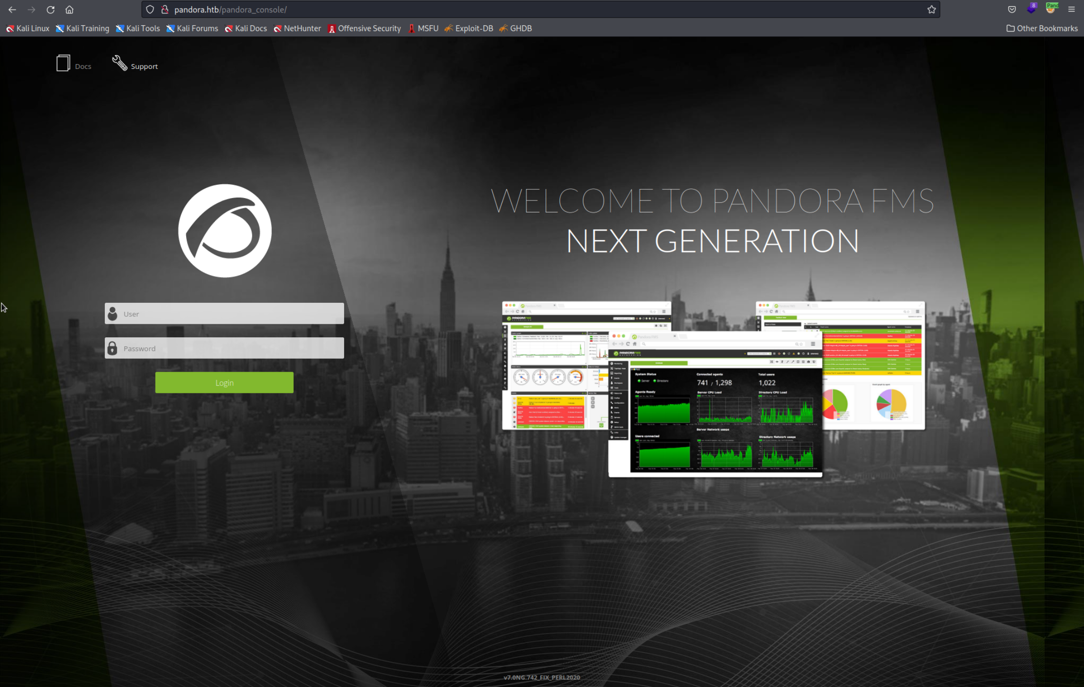The width and height of the screenshot is (1084, 687).
Task: Open the MSFU bookmark
Action: (423, 28)
